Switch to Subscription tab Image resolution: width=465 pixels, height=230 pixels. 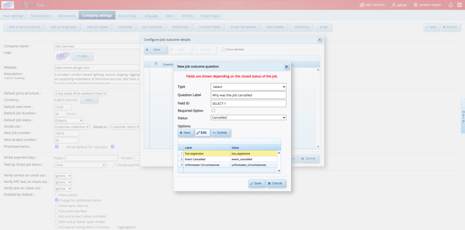click(x=40, y=16)
